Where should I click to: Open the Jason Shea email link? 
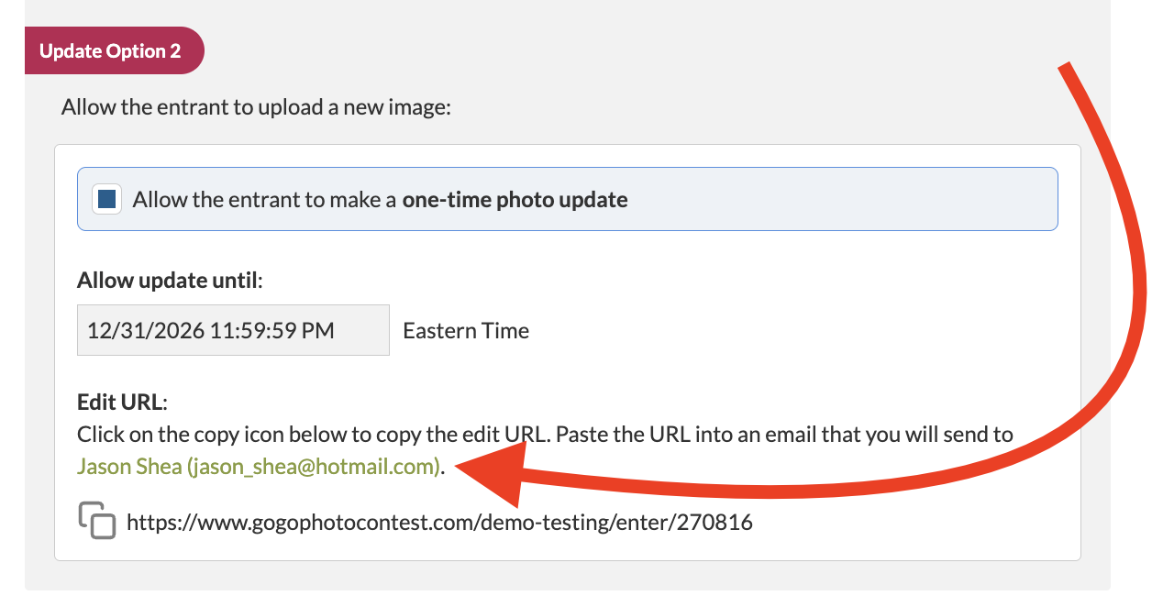pyautogui.click(x=259, y=466)
